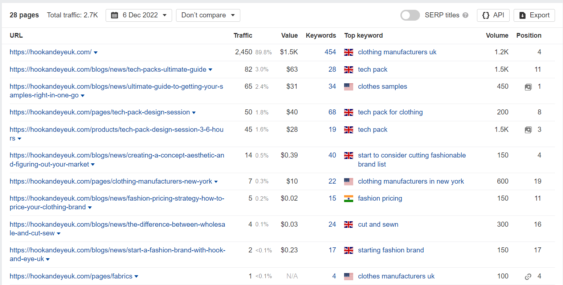Expand the ultimate-guide-to-getting-your-samples URL arrow
563x285 pixels.
82,96
